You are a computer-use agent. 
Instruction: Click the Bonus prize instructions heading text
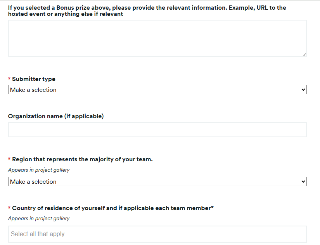coord(147,11)
